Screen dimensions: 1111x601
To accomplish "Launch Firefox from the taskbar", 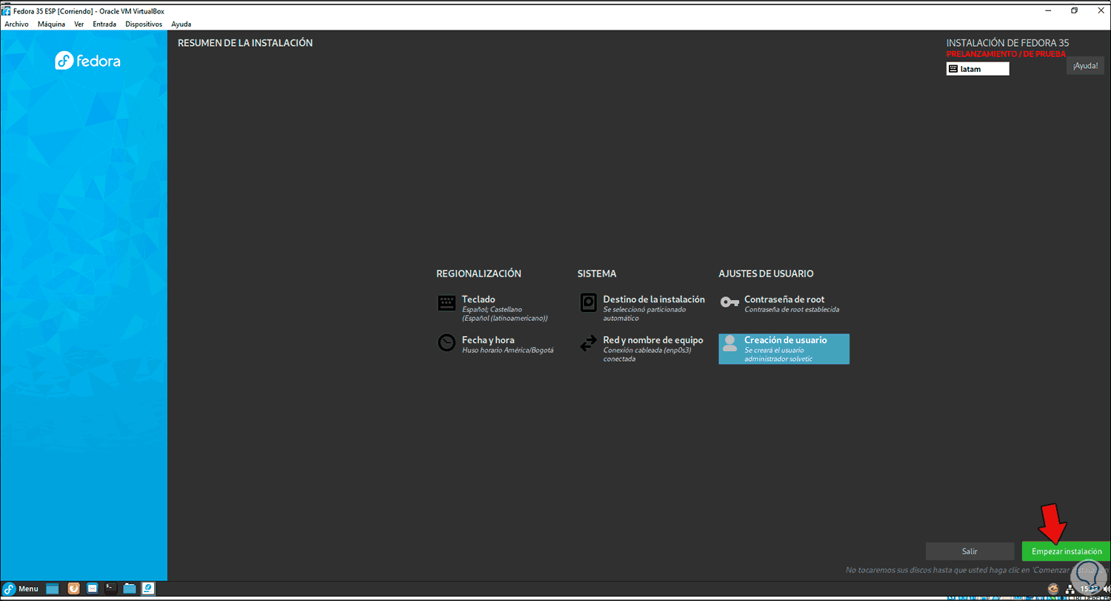I will [73, 588].
